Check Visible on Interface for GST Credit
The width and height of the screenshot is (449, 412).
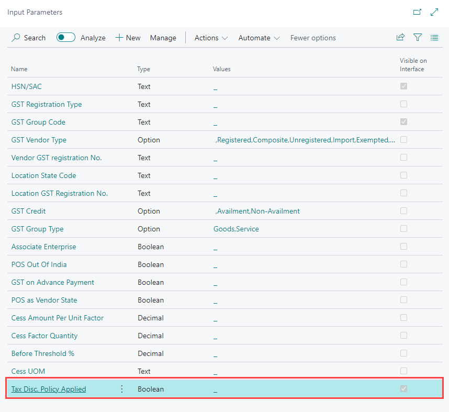pos(403,211)
